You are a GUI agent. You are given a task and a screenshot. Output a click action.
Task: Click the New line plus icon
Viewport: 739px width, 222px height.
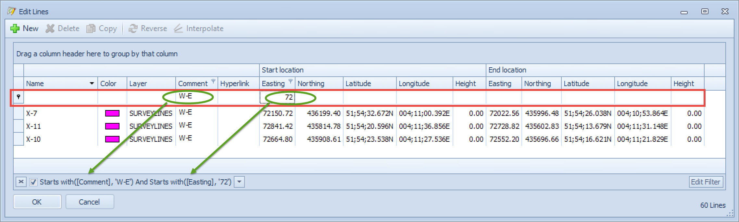pos(15,28)
